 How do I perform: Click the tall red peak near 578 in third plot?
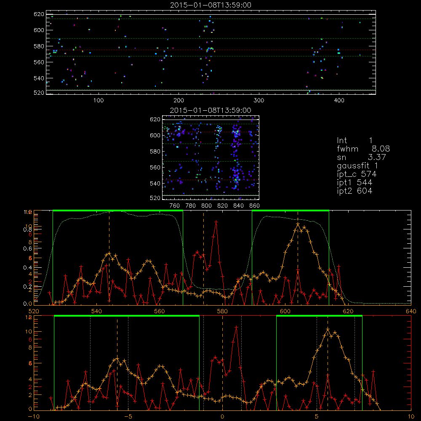(x=216, y=222)
